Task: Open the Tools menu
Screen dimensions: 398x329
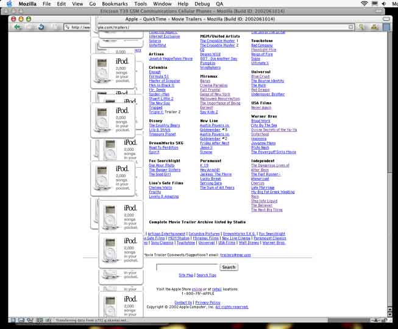Action: pyautogui.click(x=141, y=4)
